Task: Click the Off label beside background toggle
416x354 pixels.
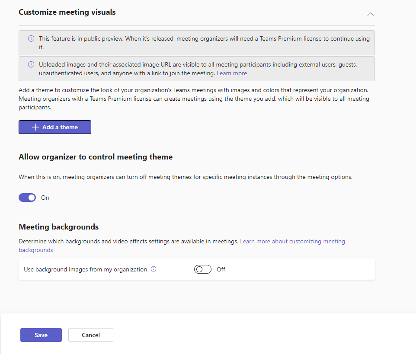Action: (221, 269)
